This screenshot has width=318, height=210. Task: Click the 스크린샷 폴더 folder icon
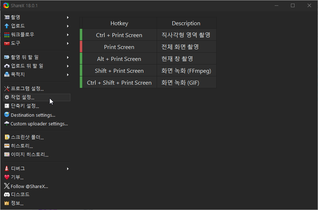[7, 137]
